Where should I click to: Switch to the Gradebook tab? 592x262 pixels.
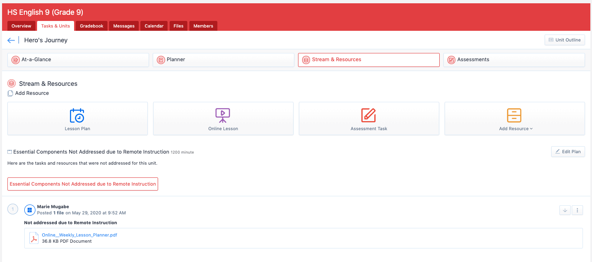pos(91,26)
